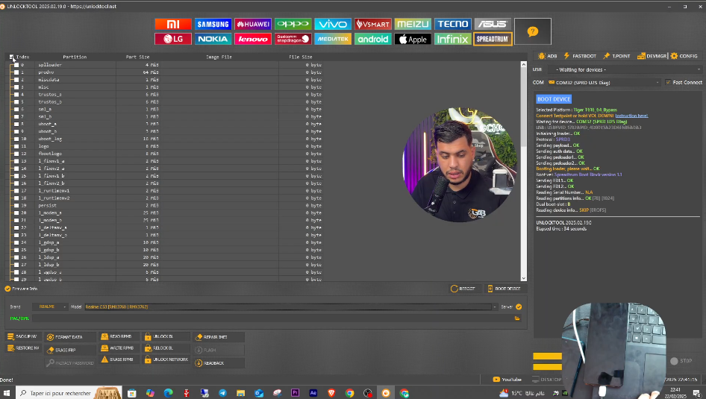706x399 pixels.
Task: Click the UNLOCK NETWORK button
Action: point(165,359)
